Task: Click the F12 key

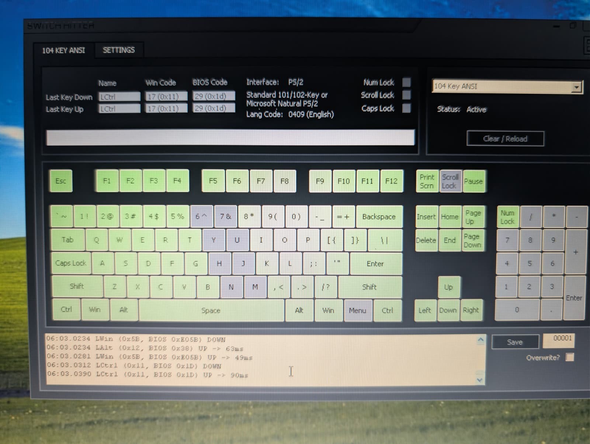Action: (x=391, y=181)
